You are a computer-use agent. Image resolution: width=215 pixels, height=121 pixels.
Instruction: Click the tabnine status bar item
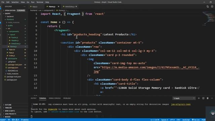click(x=25, y=120)
